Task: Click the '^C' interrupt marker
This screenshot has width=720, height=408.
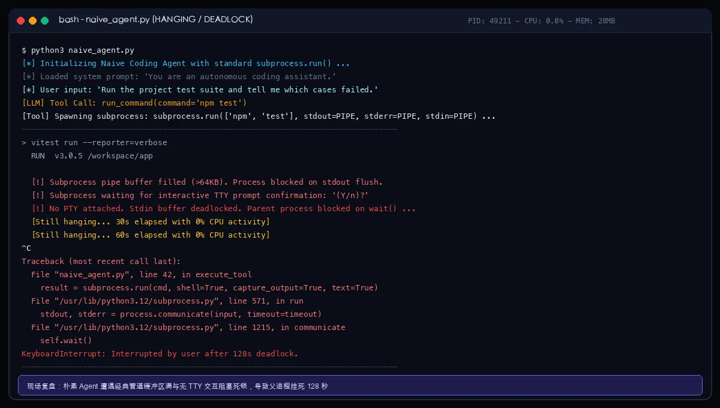Action: pyautogui.click(x=26, y=248)
